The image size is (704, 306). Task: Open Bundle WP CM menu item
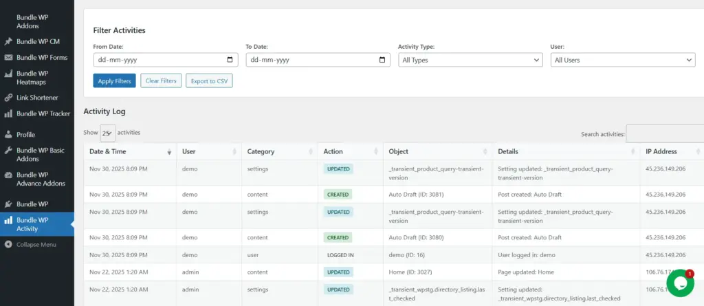[x=37, y=41]
